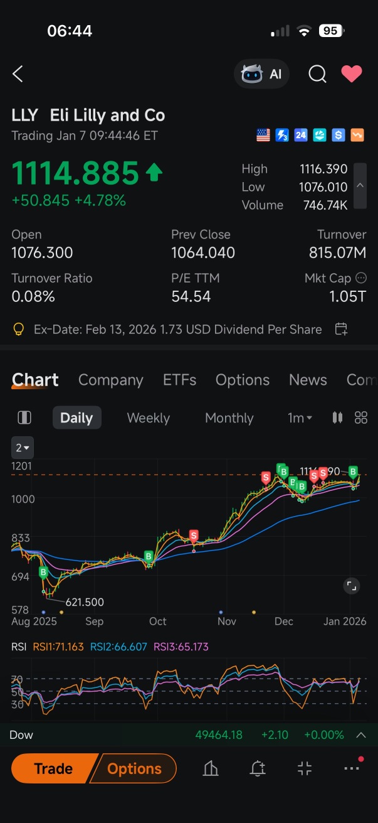
Task: Expand chart to full screen
Action: [x=352, y=586]
